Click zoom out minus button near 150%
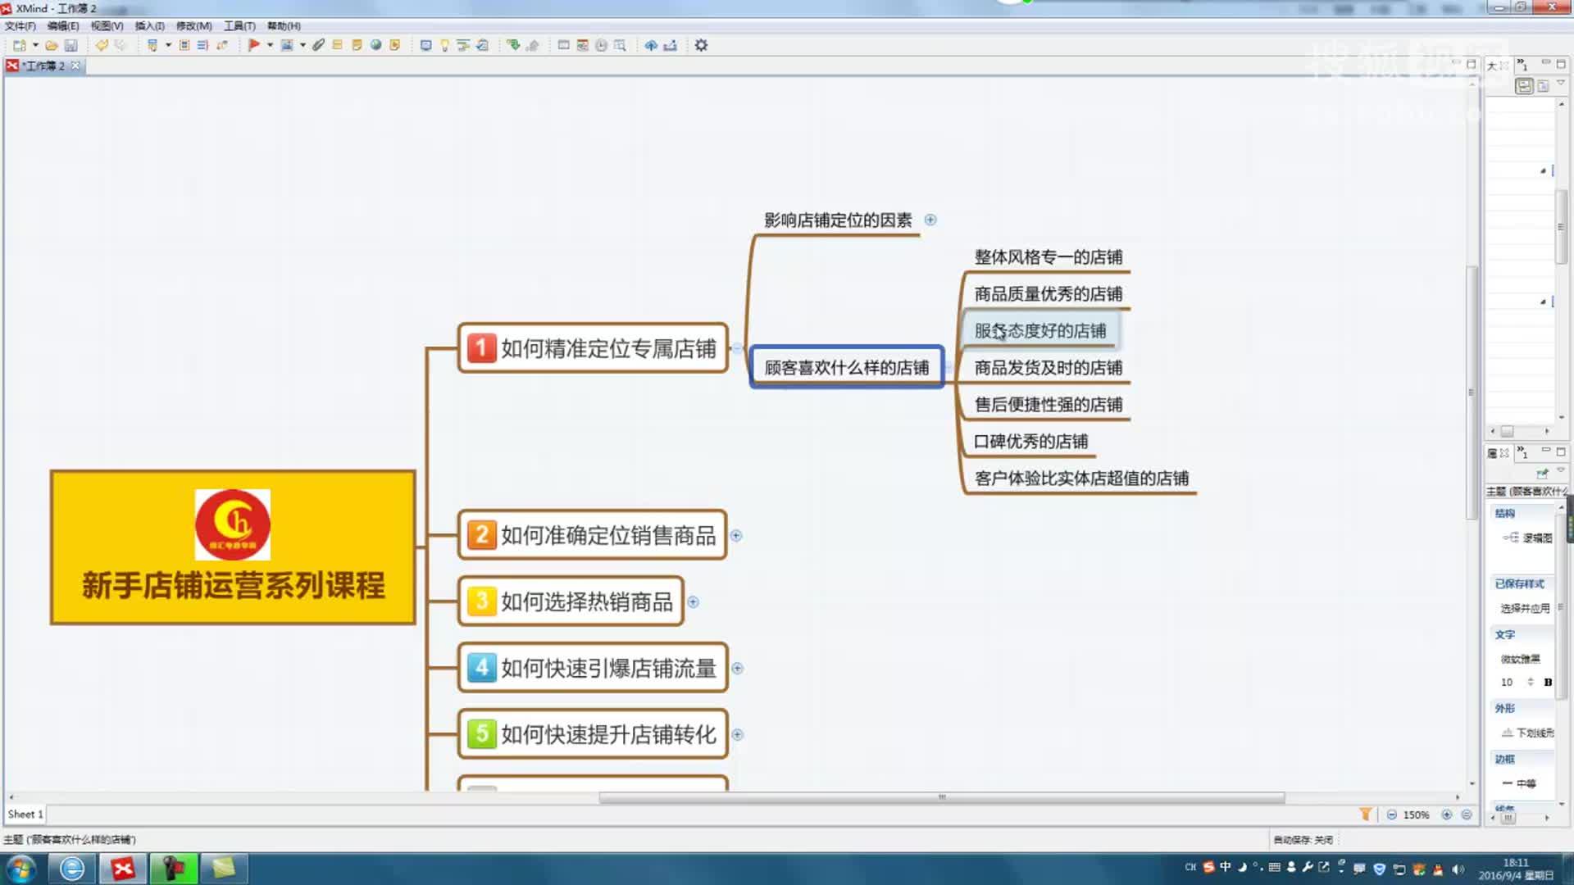1574x885 pixels. click(x=1392, y=815)
